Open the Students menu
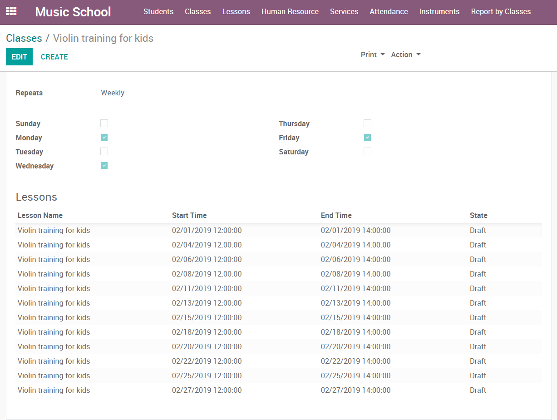 tap(158, 12)
